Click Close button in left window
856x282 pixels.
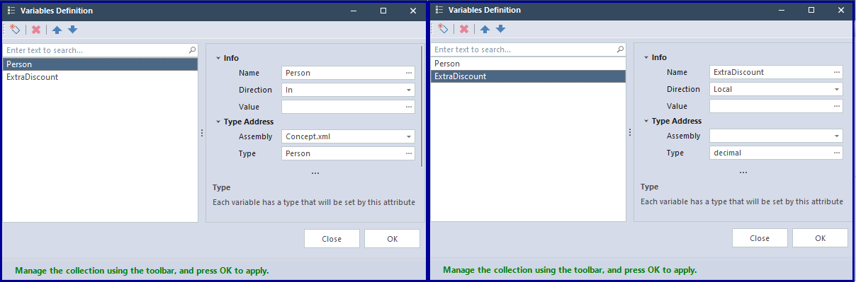tap(332, 239)
